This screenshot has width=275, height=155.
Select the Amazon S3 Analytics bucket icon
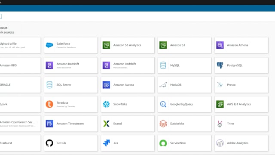pos(106,45)
